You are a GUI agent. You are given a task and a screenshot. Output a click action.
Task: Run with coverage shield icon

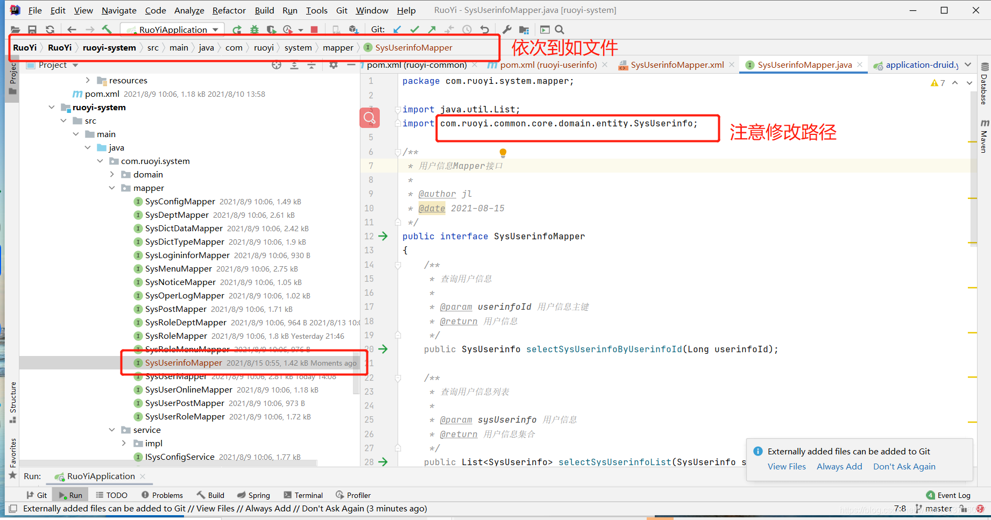pyautogui.click(x=271, y=30)
